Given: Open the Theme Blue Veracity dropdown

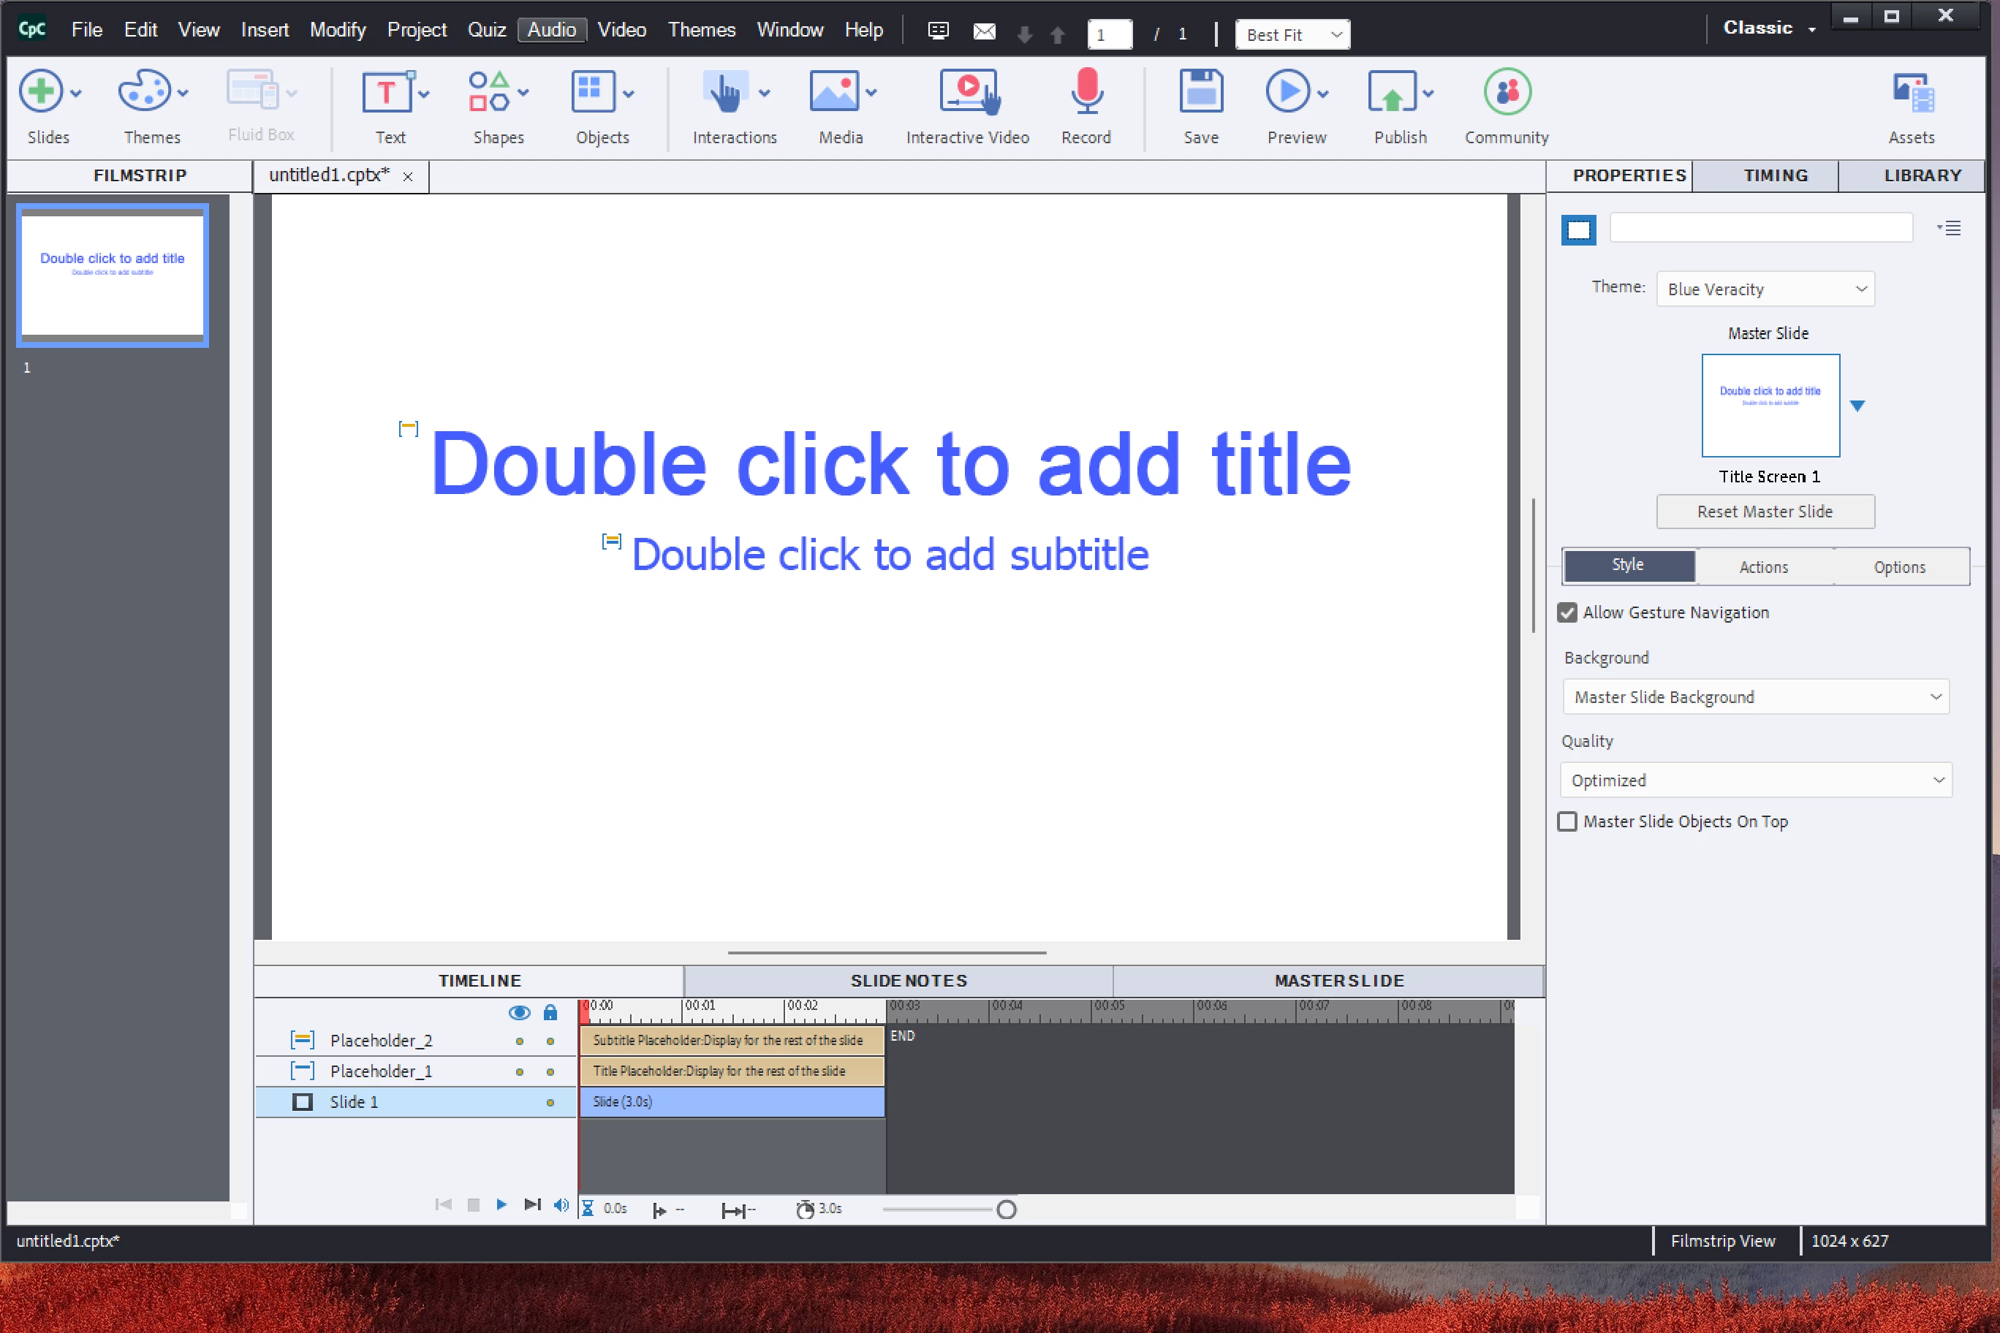Looking at the screenshot, I should click(x=1765, y=289).
